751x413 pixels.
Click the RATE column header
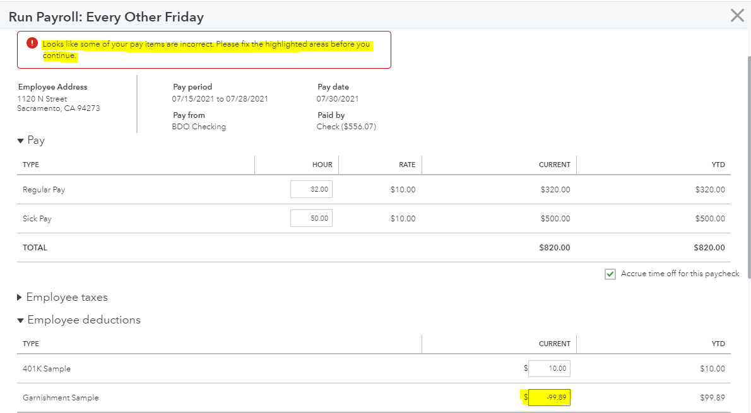tap(407, 165)
